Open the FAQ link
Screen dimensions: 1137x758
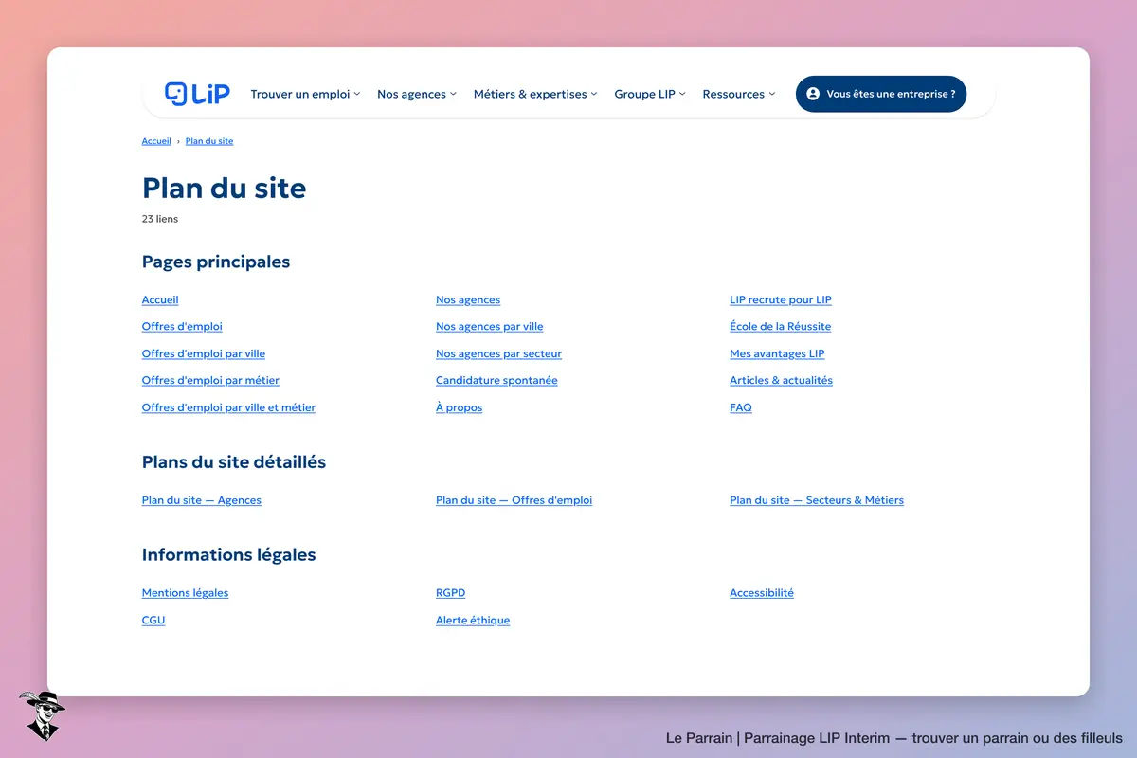[x=741, y=407]
